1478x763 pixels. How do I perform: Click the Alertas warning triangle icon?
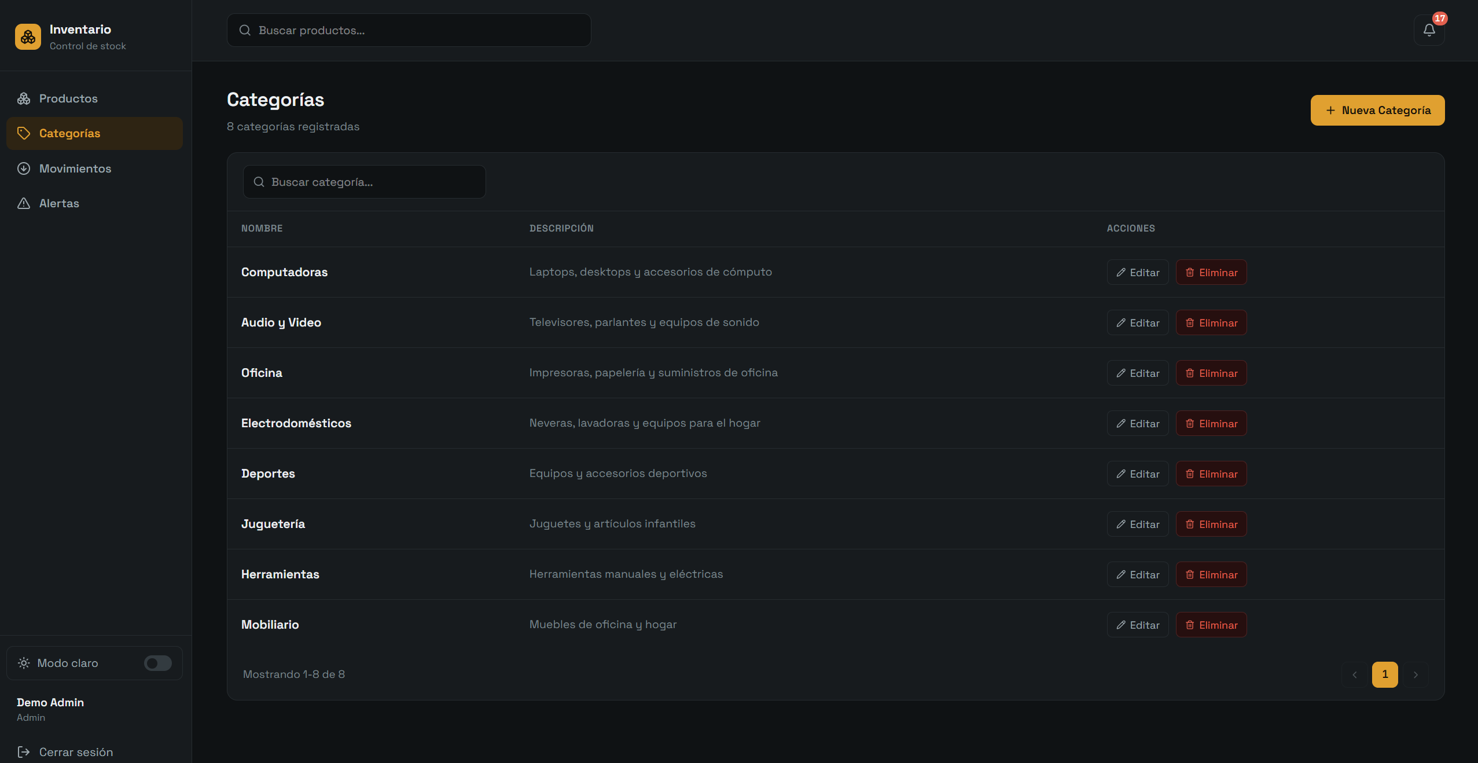coord(24,203)
